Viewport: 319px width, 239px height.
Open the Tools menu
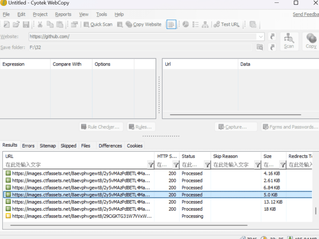(102, 14)
